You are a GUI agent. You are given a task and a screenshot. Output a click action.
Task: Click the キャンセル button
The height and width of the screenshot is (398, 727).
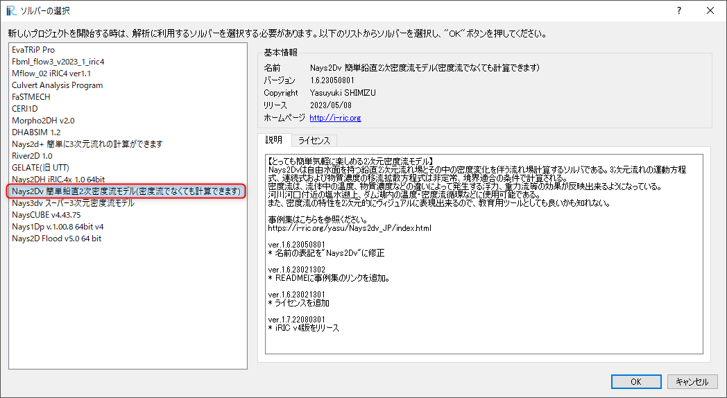pyautogui.click(x=692, y=382)
